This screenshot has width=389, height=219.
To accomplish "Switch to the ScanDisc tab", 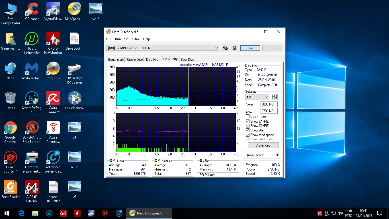I will pos(187,59).
